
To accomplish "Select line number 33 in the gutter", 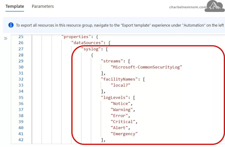I will click(21, 85).
